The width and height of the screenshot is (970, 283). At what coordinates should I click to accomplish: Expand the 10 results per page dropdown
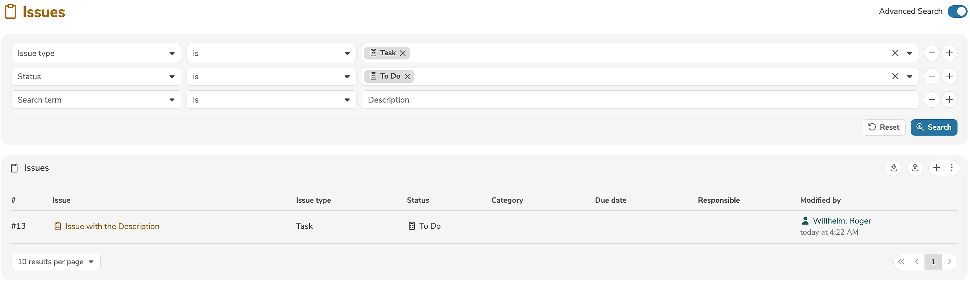coord(56,262)
